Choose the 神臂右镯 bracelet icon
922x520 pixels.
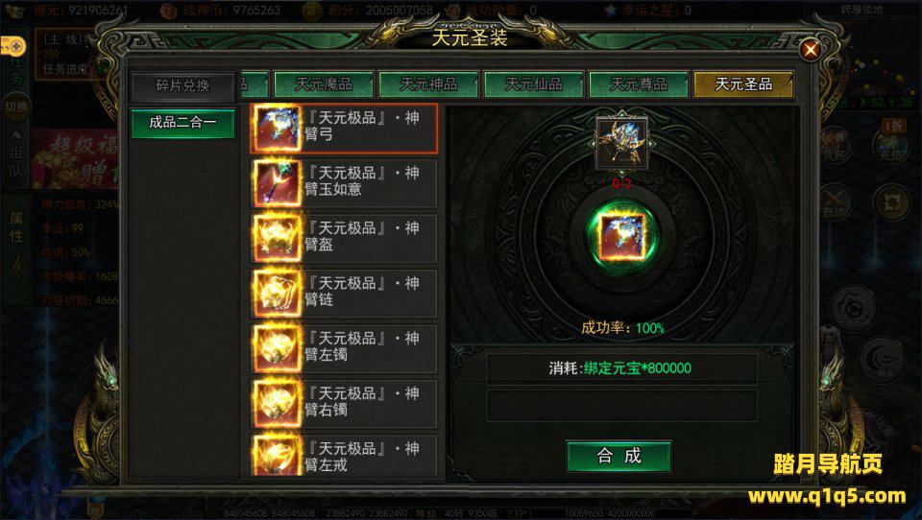pyautogui.click(x=277, y=404)
